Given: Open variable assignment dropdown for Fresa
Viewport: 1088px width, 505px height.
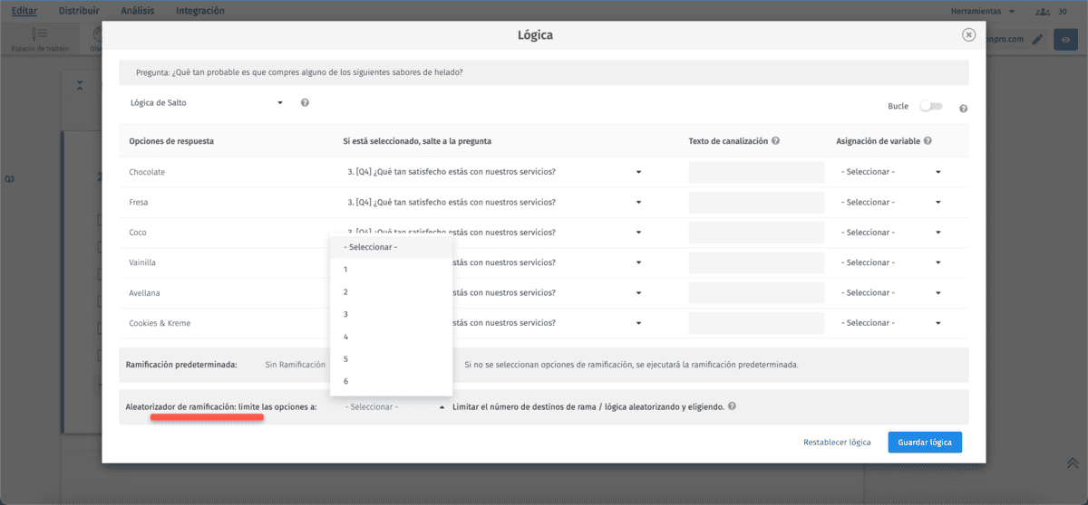Looking at the screenshot, I should coord(890,202).
